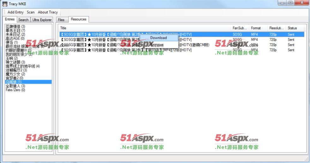
Task: Switch to the Search tab
Action: click(24, 20)
